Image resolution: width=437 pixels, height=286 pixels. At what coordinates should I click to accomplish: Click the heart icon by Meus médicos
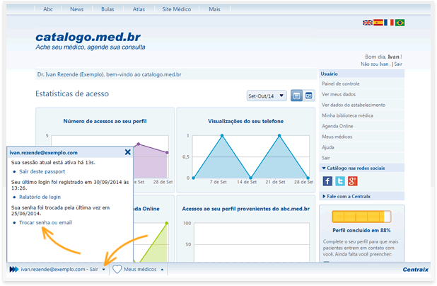tap(117, 269)
